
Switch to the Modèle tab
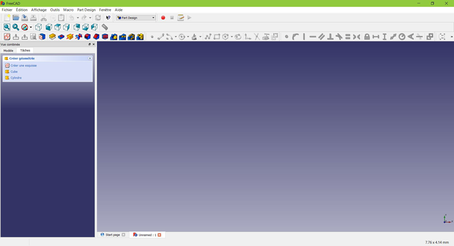tap(9, 50)
